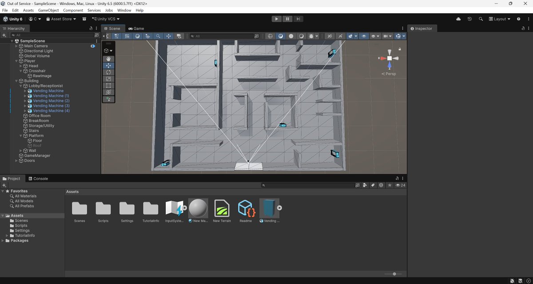This screenshot has height=284, width=533.
Task: Toggle the Project panel lock
Action: [x=397, y=179]
